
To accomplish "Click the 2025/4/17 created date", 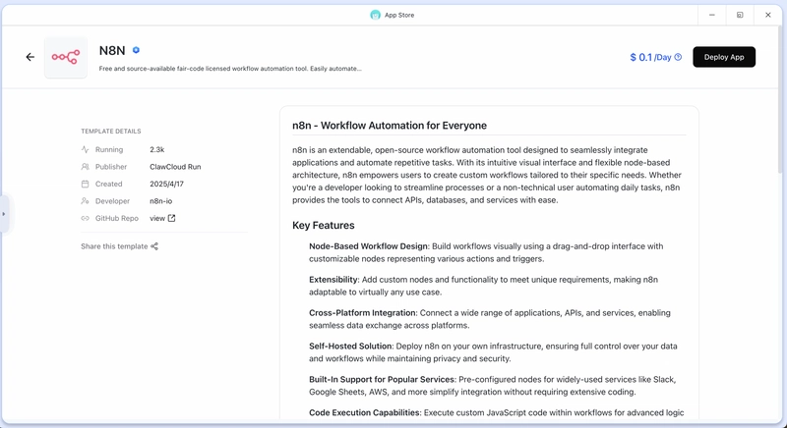I will tap(166, 184).
